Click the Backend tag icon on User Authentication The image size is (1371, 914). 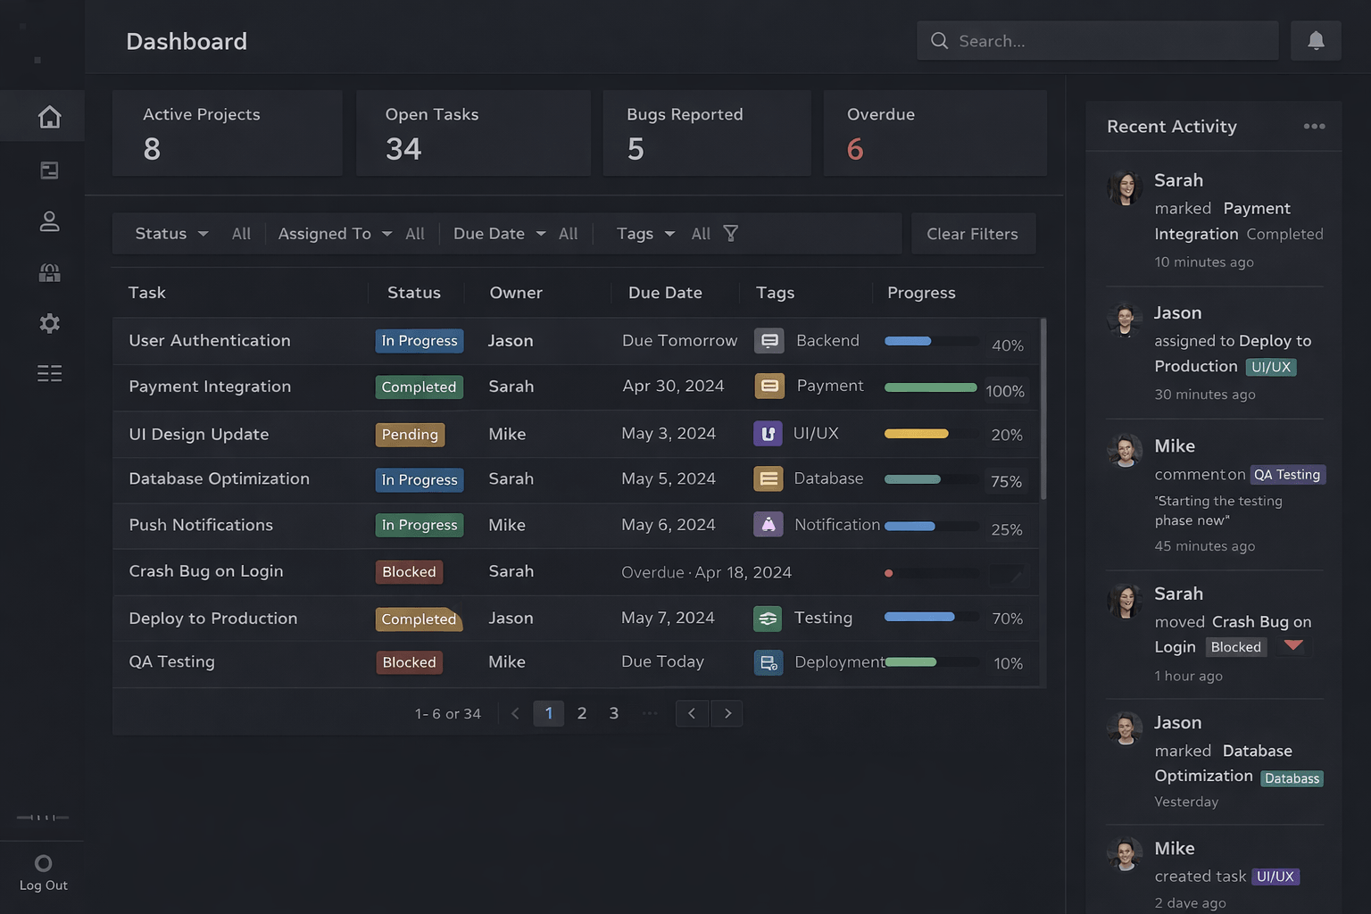tap(769, 340)
